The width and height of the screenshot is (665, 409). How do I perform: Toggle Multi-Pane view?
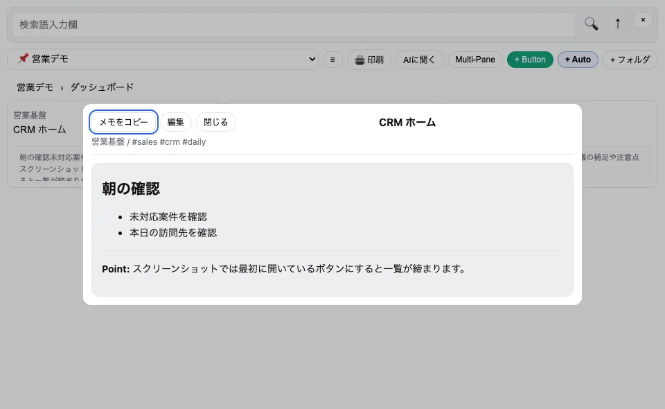(475, 60)
